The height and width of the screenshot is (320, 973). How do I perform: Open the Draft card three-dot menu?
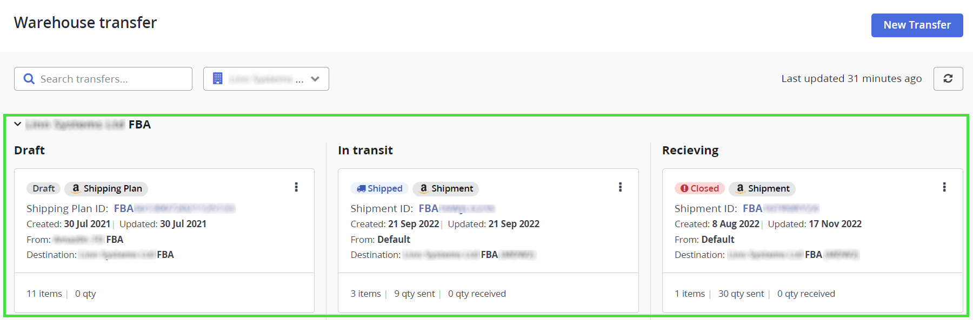coord(296,187)
